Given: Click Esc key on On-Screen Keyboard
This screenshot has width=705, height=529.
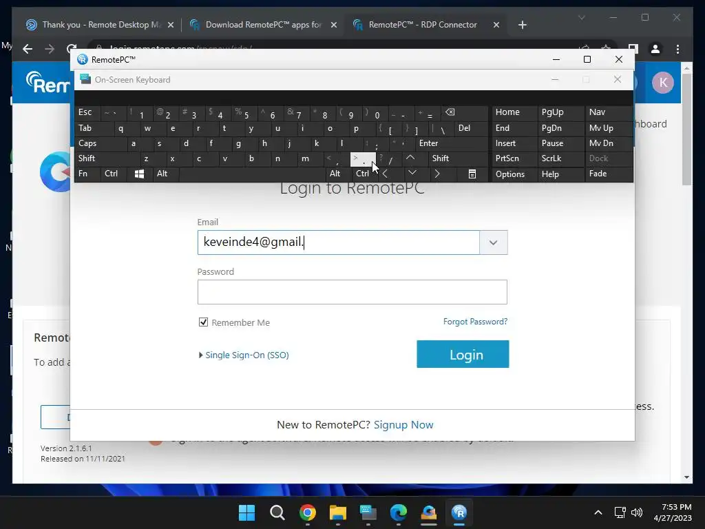Looking at the screenshot, I should [87, 112].
